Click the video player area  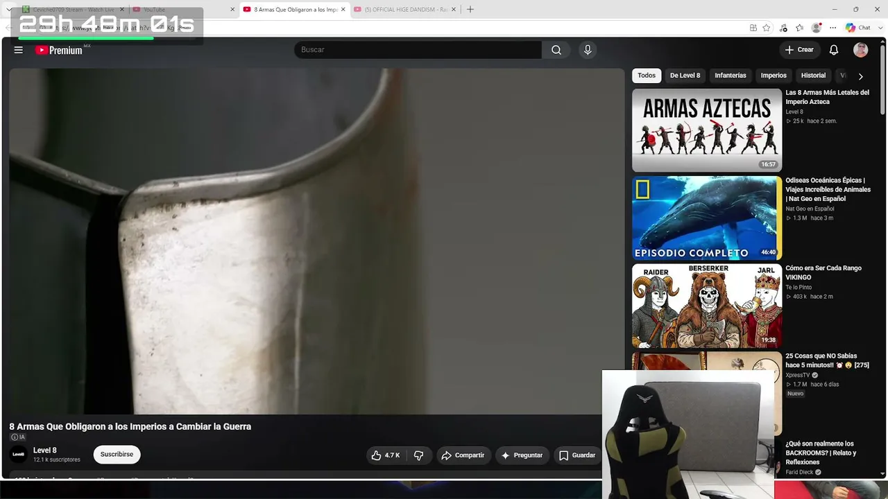click(x=317, y=241)
